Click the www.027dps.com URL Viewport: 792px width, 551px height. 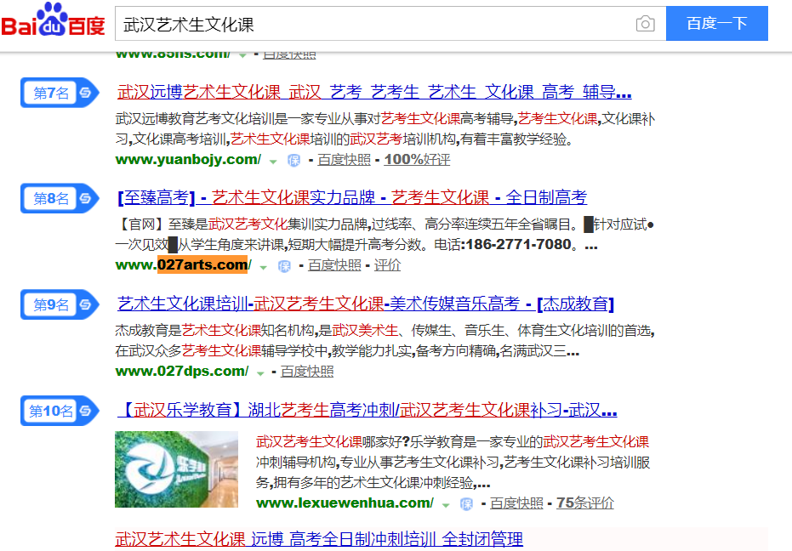[x=182, y=372]
